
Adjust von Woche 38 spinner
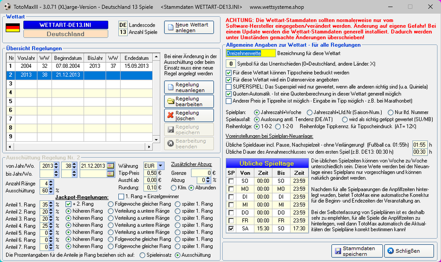click(x=74, y=166)
